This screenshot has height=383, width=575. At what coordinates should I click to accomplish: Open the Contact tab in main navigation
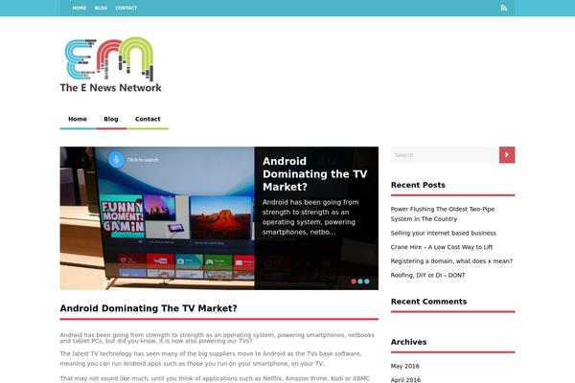tap(148, 119)
